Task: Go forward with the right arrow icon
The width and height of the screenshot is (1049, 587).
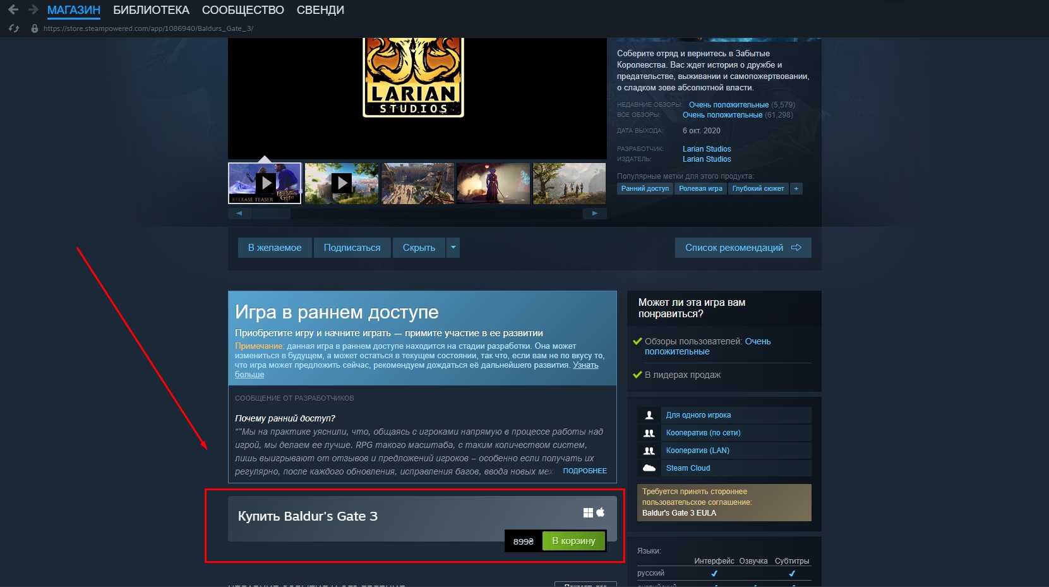Action: pyautogui.click(x=33, y=9)
